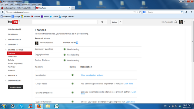
Task: Open the Twitter bookmark
Action: coord(54,17)
